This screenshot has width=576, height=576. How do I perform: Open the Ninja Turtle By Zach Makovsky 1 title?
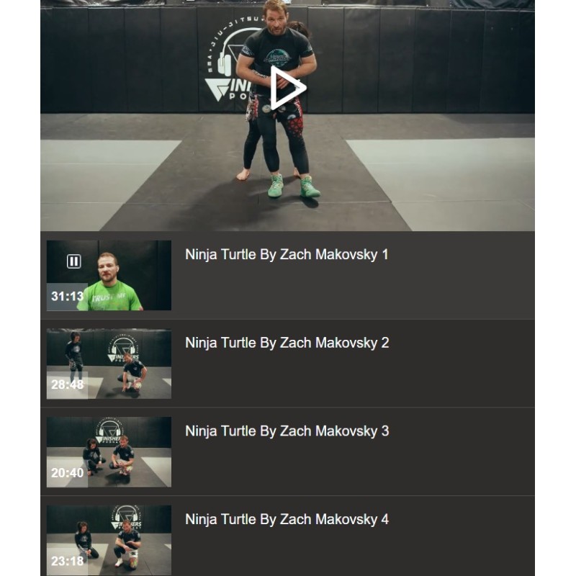[287, 255]
